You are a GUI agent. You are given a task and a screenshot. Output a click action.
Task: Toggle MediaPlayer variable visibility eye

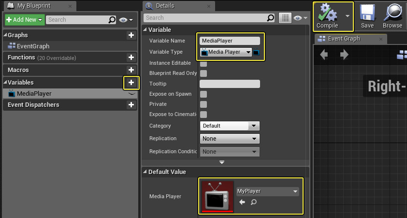132,94
